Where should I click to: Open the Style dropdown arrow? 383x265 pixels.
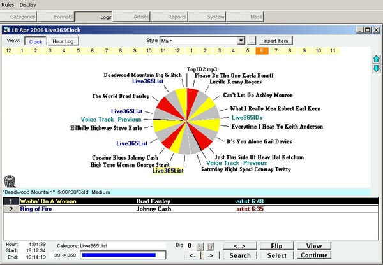[x=241, y=41]
